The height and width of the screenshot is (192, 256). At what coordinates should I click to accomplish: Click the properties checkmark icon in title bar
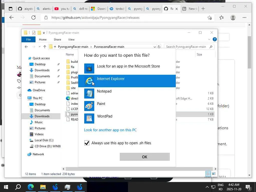tap(34, 33)
